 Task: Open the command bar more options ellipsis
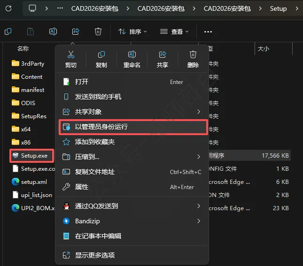tap(208, 31)
